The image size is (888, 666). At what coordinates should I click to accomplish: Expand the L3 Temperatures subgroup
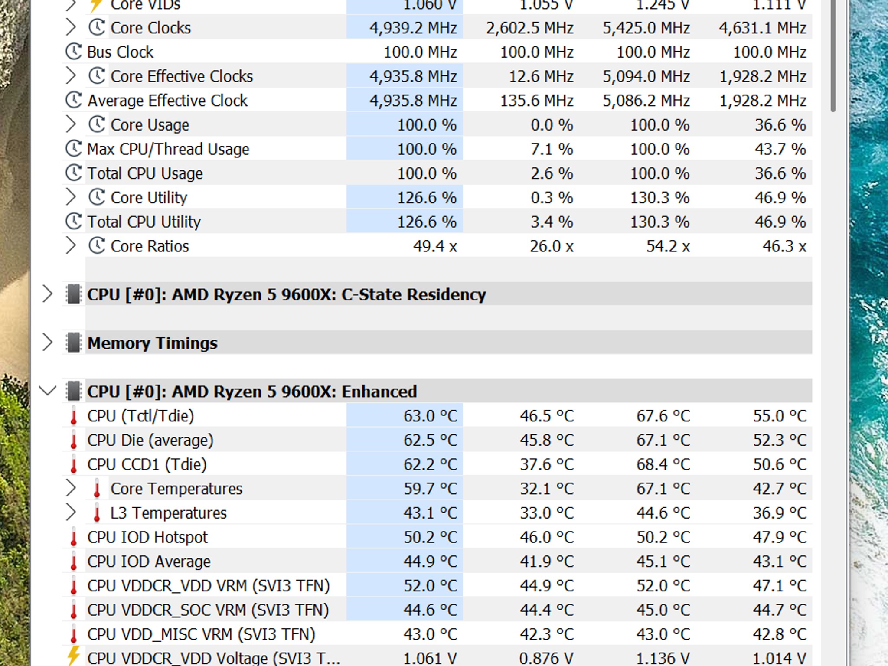70,513
